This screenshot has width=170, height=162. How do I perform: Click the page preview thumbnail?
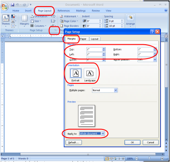86,116
